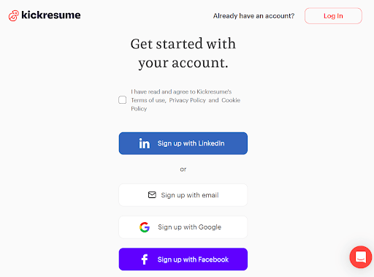Sign up with LinkedIn button

click(x=183, y=143)
